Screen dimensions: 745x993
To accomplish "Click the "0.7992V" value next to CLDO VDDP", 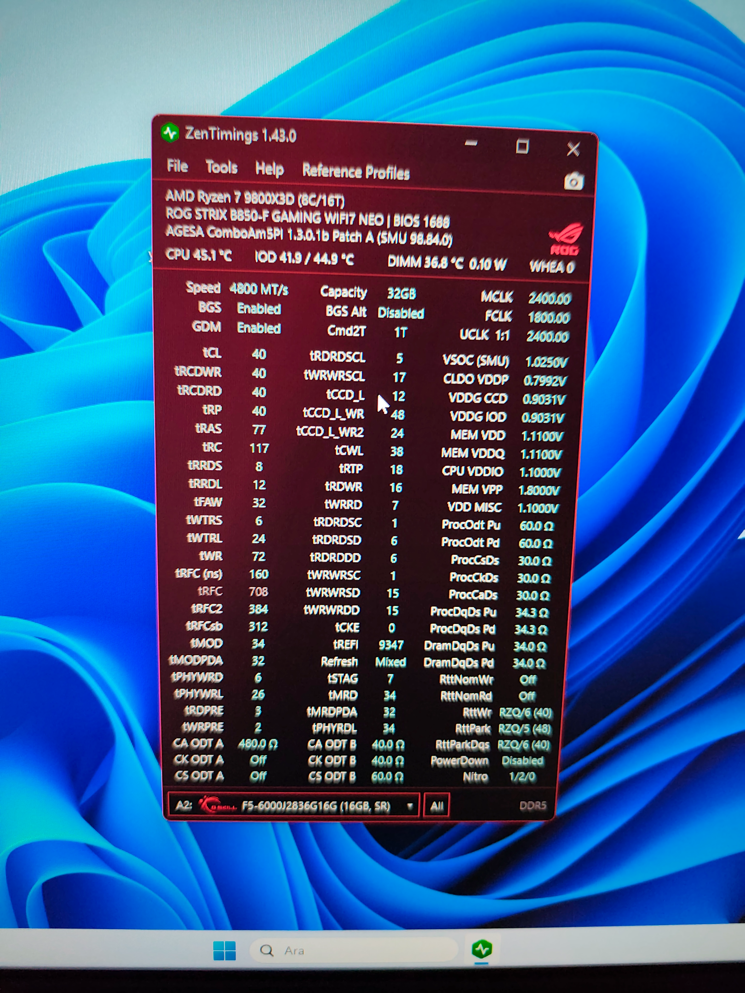I will (545, 381).
